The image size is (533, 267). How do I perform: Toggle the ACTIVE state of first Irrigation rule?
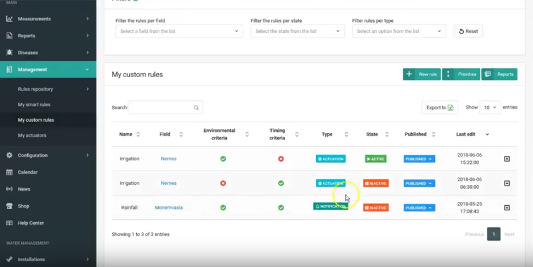click(375, 159)
